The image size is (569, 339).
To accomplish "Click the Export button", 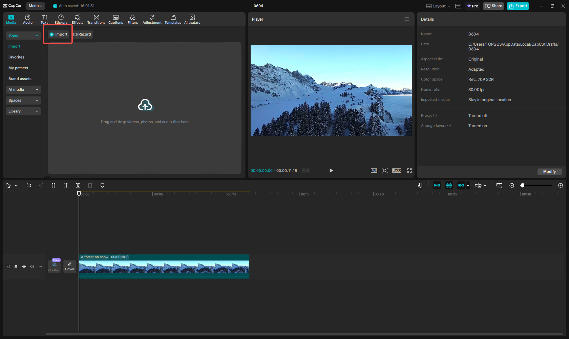I will [x=518, y=6].
